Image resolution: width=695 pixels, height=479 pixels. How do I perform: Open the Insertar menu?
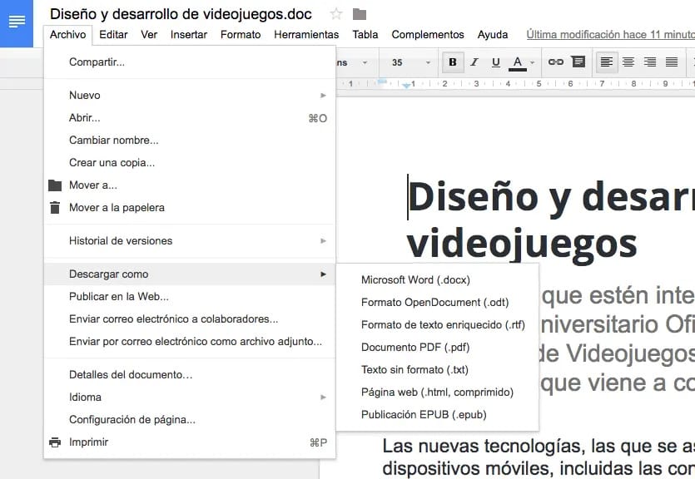[189, 35]
